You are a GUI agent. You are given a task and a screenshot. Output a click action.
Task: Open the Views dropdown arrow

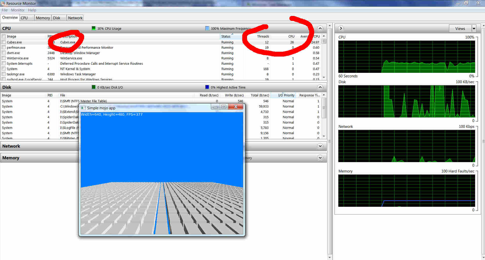point(474,28)
